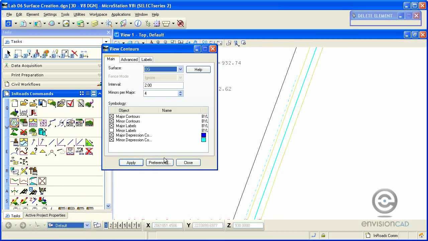428x241 pixels.
Task: Click the new blank document icon in Q row
Action: [14, 103]
